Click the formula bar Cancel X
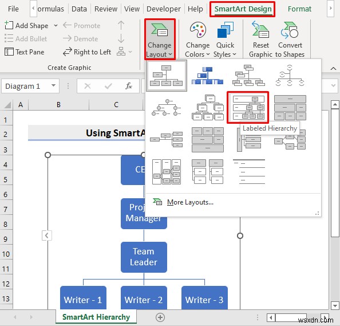340x326 pixels. tap(88, 86)
